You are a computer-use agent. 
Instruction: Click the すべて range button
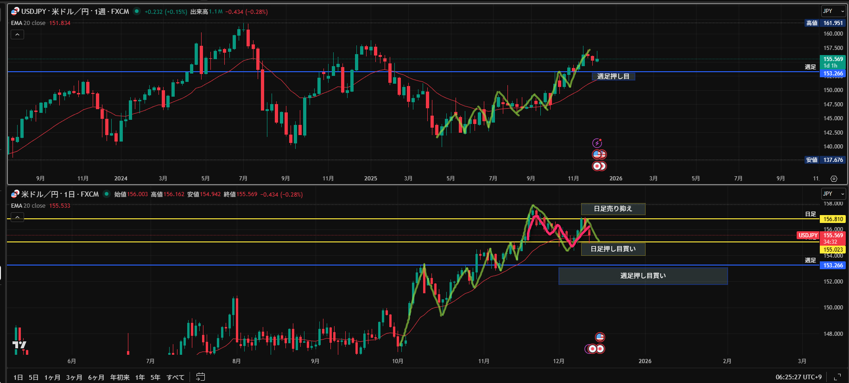[175, 377]
